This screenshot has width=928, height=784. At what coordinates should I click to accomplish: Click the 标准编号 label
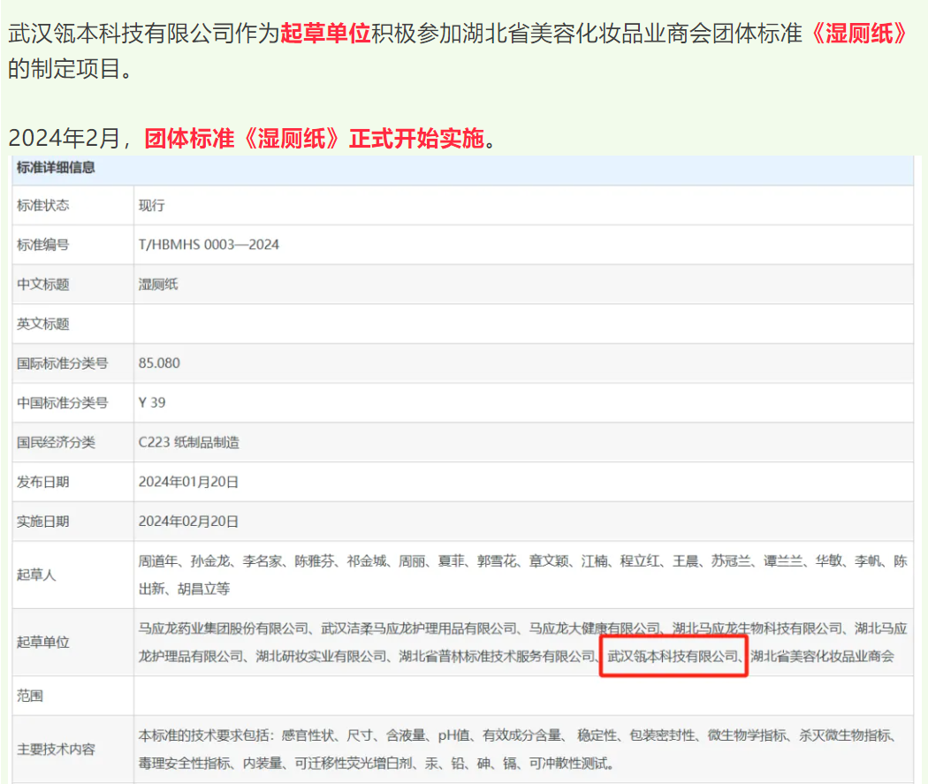[x=43, y=244]
